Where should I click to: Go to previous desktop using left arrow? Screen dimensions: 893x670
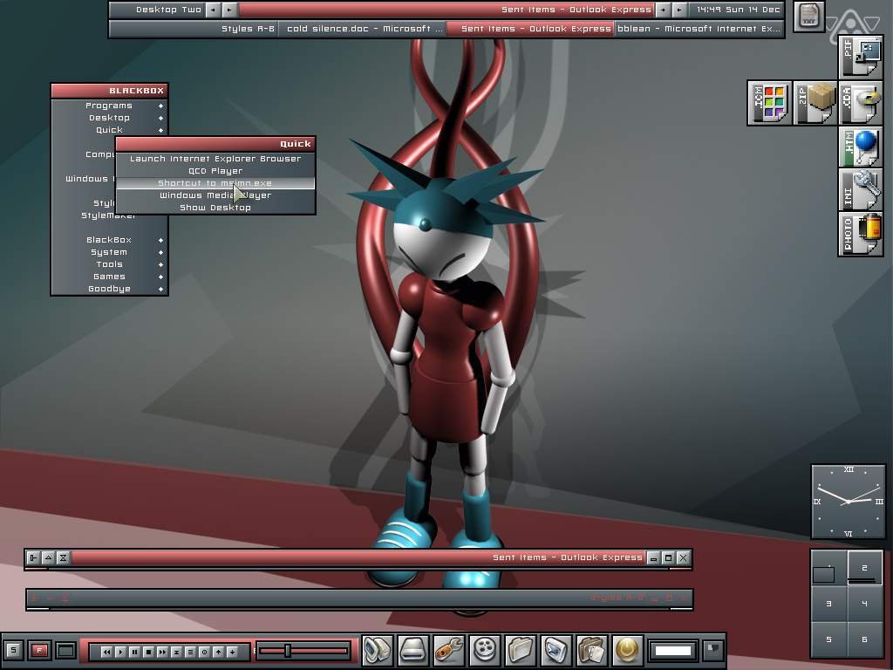(213, 10)
